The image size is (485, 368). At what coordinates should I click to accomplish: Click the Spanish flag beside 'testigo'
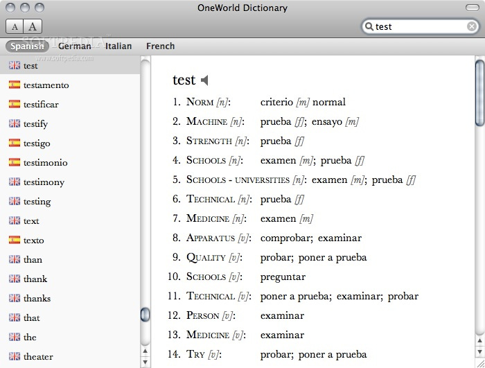click(x=15, y=143)
